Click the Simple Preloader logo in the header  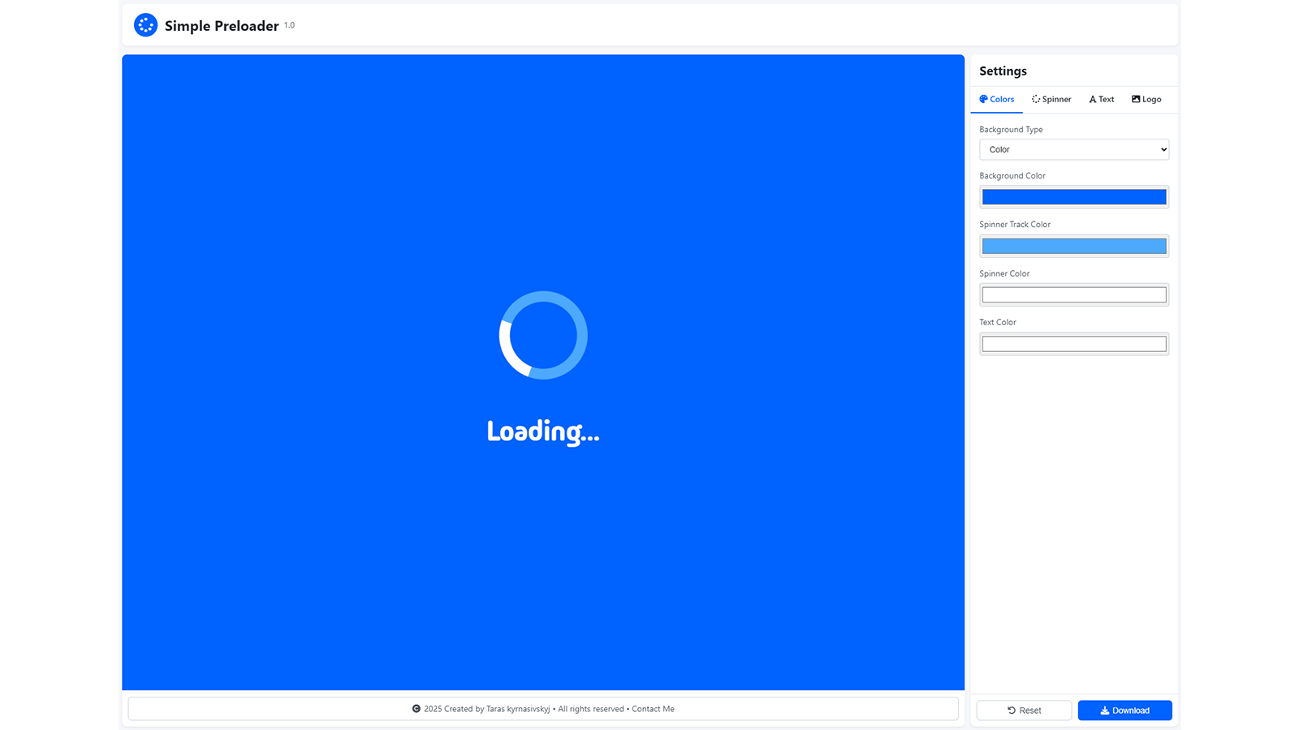point(145,24)
